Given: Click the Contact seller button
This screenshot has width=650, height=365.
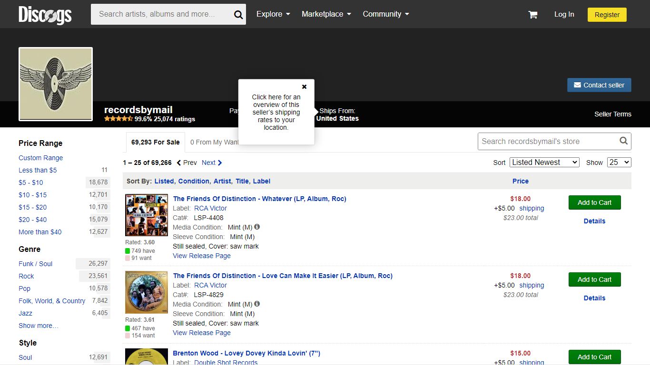Looking at the screenshot, I should [599, 85].
